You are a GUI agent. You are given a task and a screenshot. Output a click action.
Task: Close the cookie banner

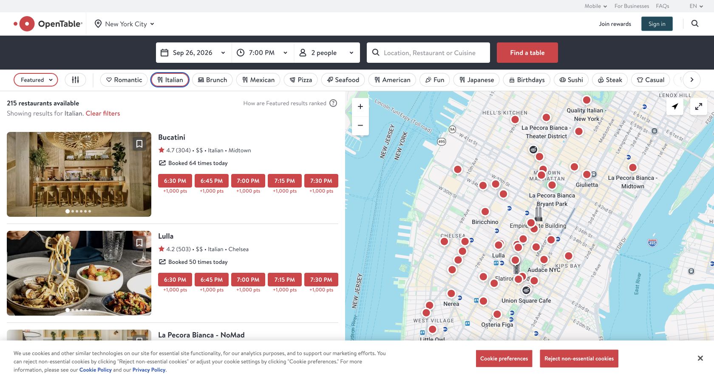point(700,358)
